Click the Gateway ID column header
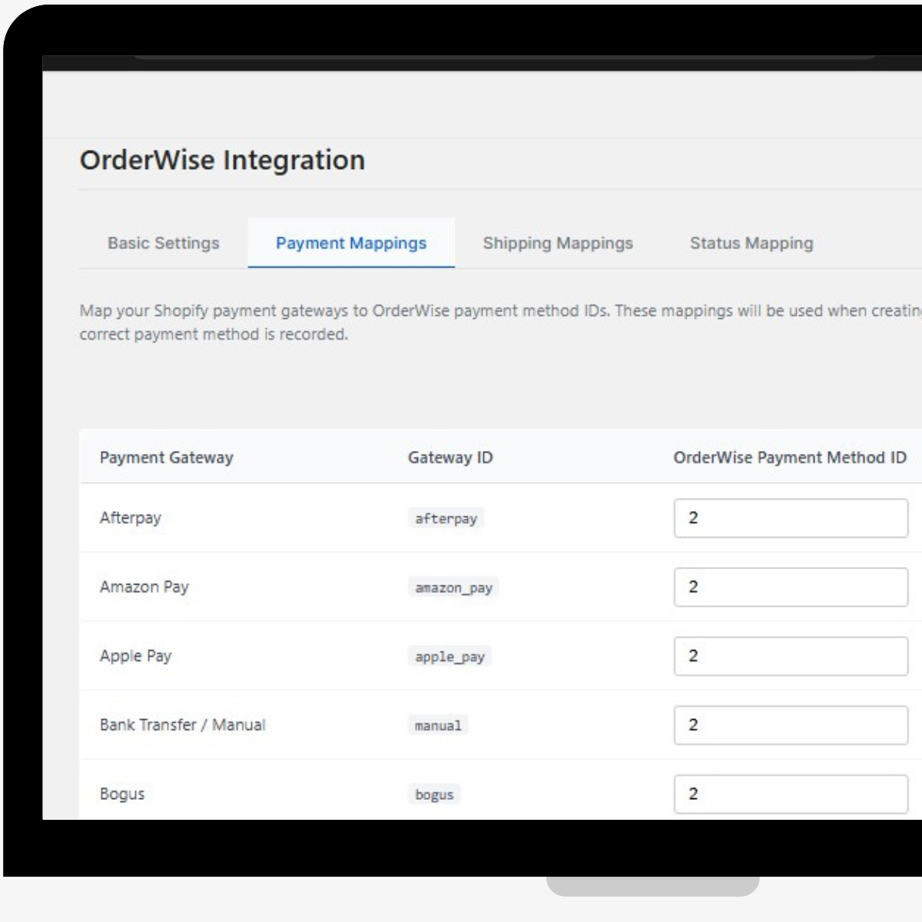 pyautogui.click(x=449, y=457)
